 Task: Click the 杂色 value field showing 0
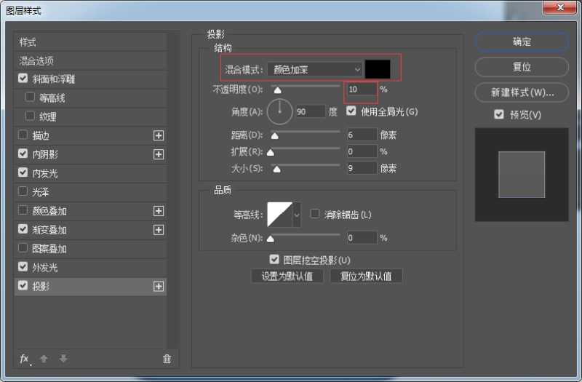click(x=362, y=238)
